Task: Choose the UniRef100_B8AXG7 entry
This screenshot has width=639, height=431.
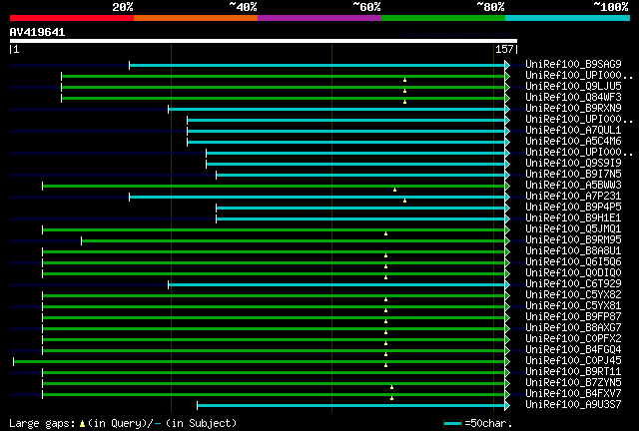Action: (573, 328)
